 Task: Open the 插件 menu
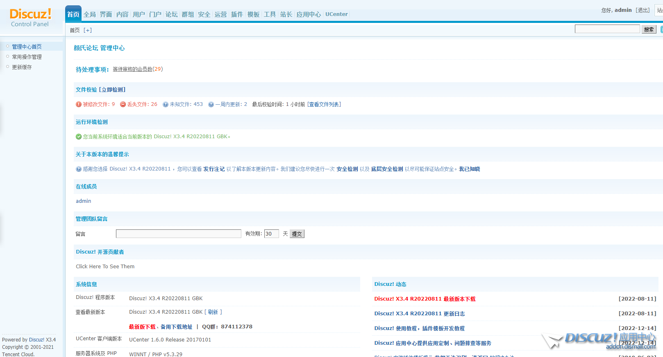[x=237, y=14]
